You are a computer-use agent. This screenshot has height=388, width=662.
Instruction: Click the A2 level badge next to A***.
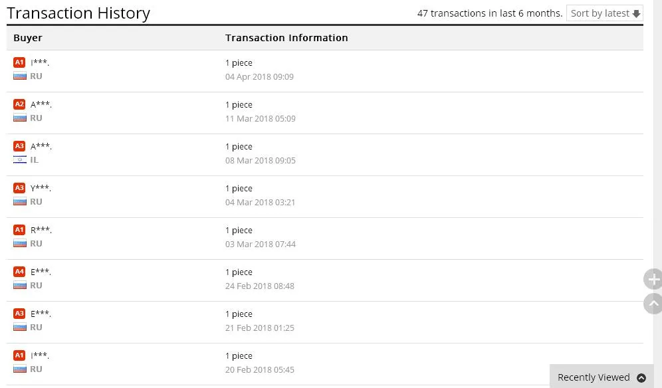19,104
